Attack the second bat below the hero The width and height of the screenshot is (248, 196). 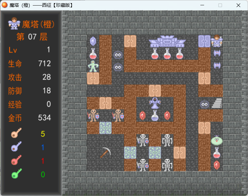(x=217, y=65)
